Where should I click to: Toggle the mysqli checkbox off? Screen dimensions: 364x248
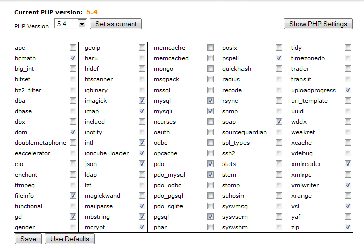(210, 111)
